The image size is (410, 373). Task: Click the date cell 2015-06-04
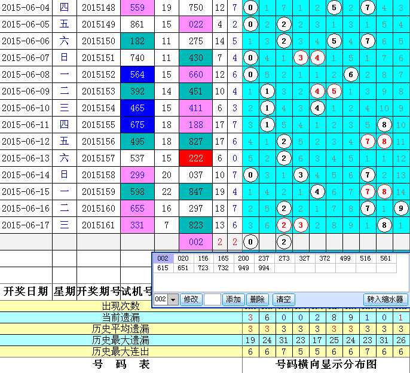coord(26,8)
